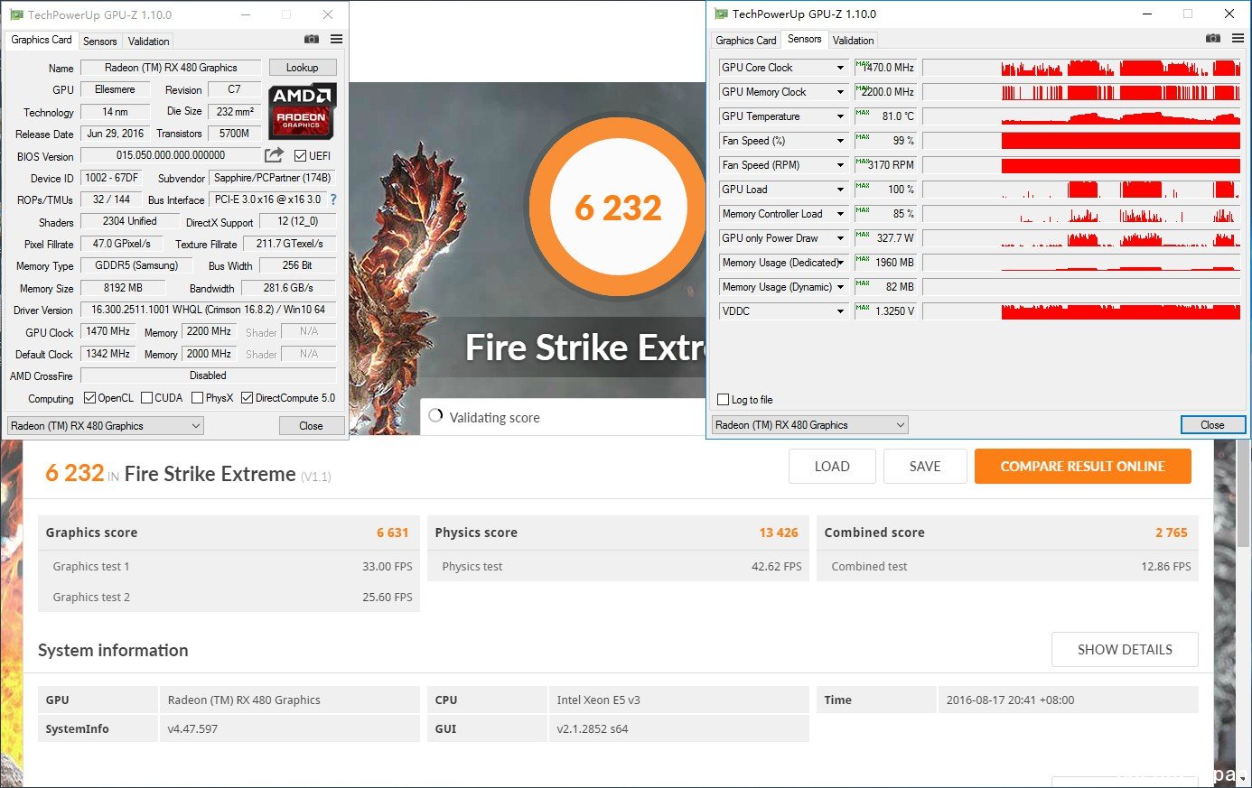Viewport: 1252px width, 788px height.
Task: Toggle the CUDA checkbox
Action: click(146, 397)
